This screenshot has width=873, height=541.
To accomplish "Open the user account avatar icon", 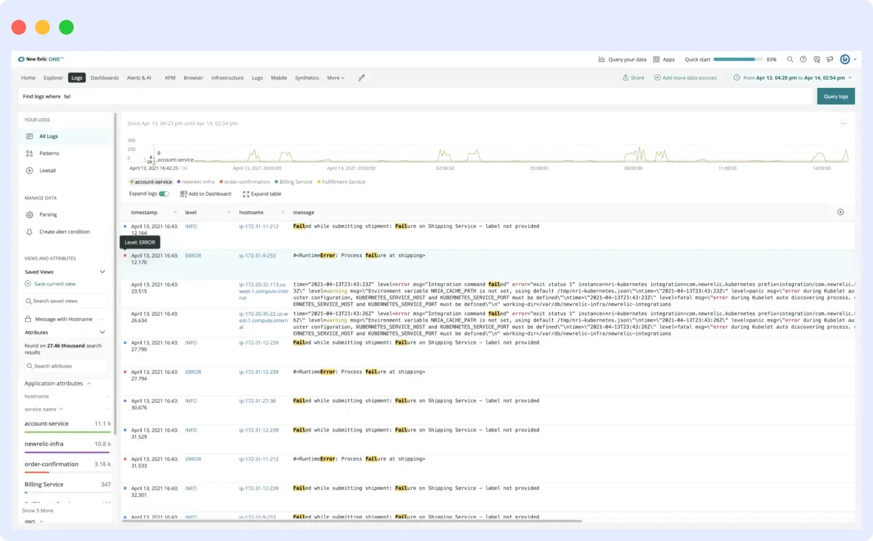I will point(845,60).
